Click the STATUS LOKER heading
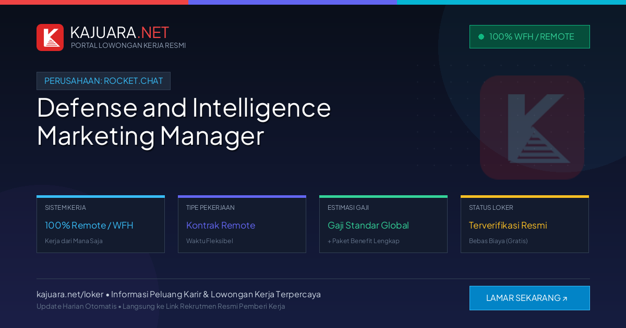Image resolution: width=626 pixels, height=328 pixels. tap(491, 207)
